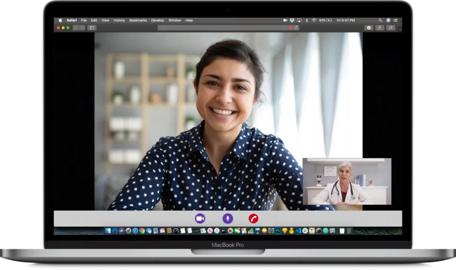The image size is (456, 270).
Task: Show Safari downloads
Action: (x=369, y=28)
